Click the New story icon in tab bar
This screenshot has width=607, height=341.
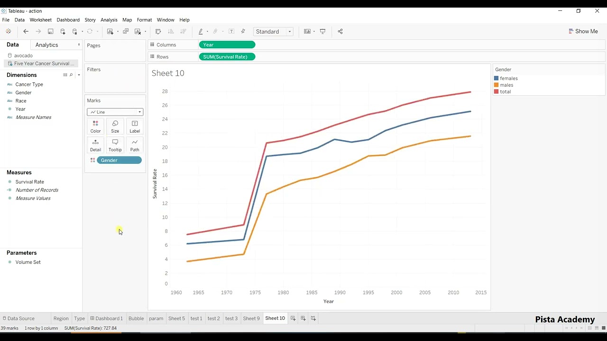(313, 318)
